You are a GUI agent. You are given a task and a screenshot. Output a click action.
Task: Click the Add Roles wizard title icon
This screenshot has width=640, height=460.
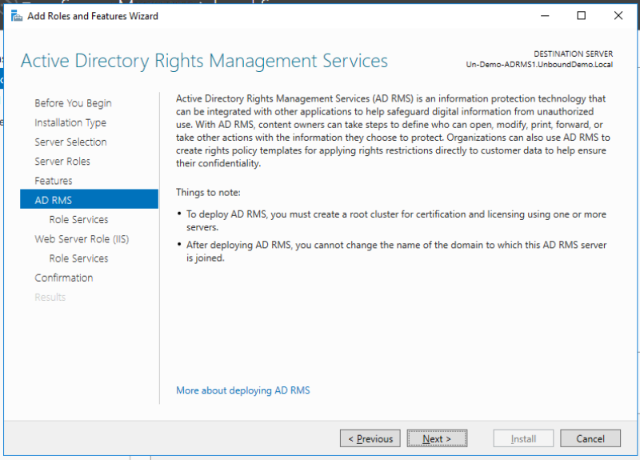(x=17, y=16)
